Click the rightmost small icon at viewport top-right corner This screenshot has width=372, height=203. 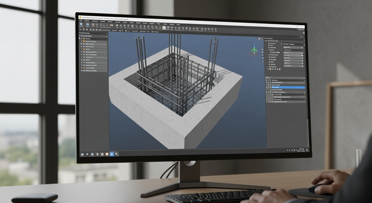[262, 39]
